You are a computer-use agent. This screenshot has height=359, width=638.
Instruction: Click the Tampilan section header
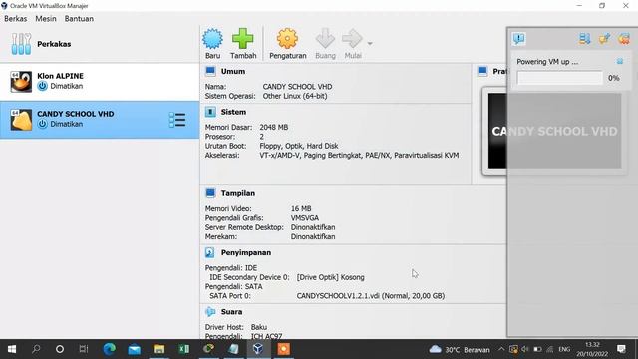point(238,193)
